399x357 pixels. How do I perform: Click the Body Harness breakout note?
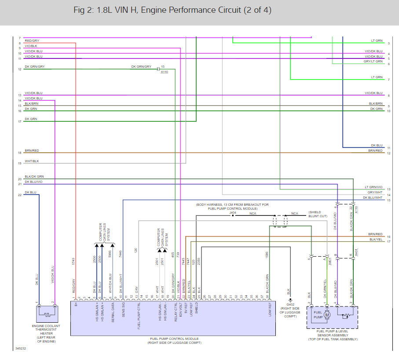(x=232, y=207)
